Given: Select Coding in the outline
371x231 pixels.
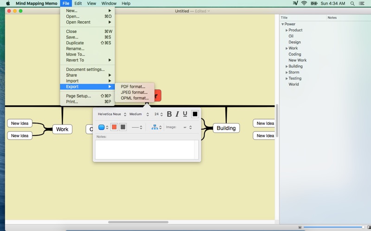Looking at the screenshot, I should coord(295,54).
